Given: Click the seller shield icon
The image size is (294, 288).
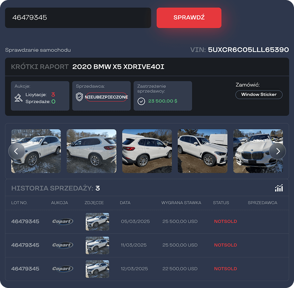Looking at the screenshot, I should point(79,97).
